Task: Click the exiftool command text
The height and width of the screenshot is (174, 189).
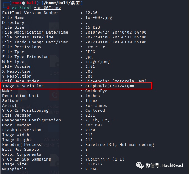Action: coord(22,8)
